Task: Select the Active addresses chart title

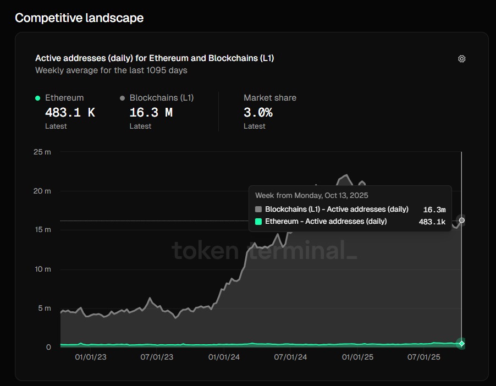Action: click(x=155, y=58)
